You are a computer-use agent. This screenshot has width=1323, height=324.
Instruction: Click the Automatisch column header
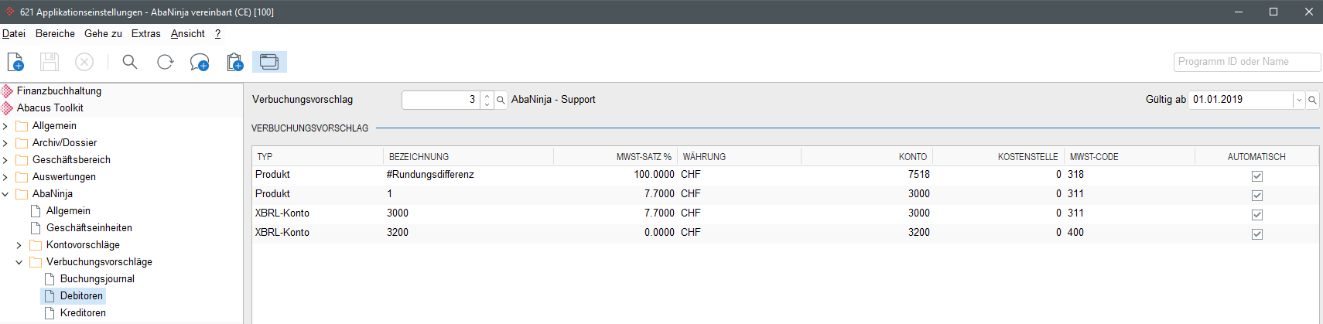point(1256,156)
